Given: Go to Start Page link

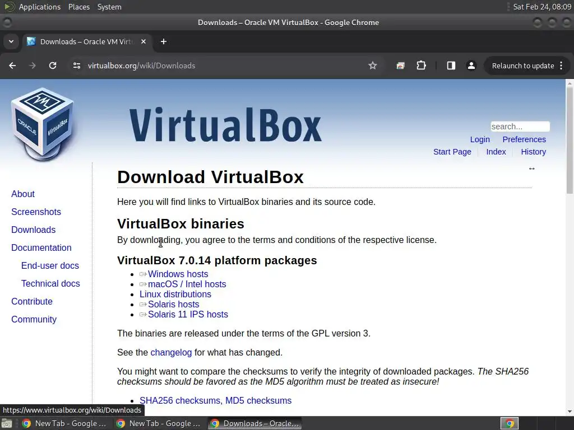Looking at the screenshot, I should point(452,152).
